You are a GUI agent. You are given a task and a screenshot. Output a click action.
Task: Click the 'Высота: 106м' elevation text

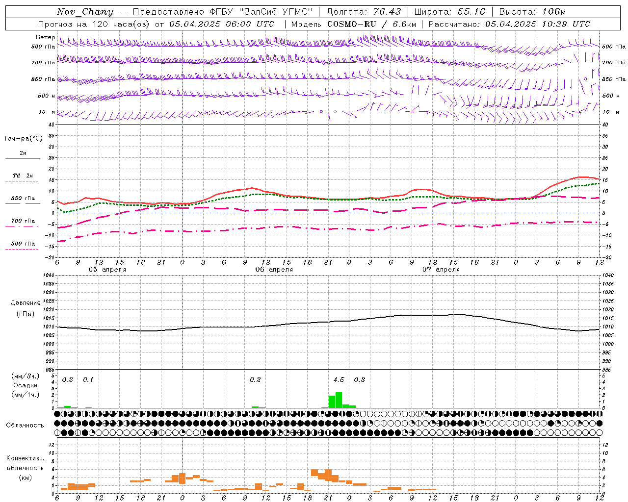pyautogui.click(x=532, y=12)
